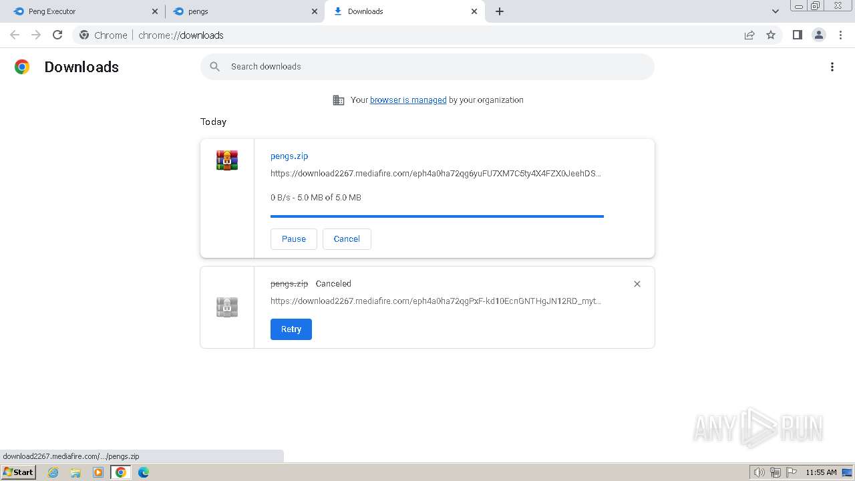Go back with the back arrow
Viewport: 855px width, 481px height.
click(15, 35)
